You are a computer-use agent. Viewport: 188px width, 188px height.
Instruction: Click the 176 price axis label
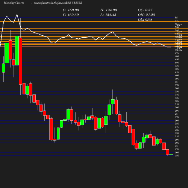pos(177,149)
